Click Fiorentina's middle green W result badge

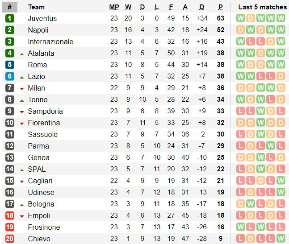pyautogui.click(x=261, y=123)
